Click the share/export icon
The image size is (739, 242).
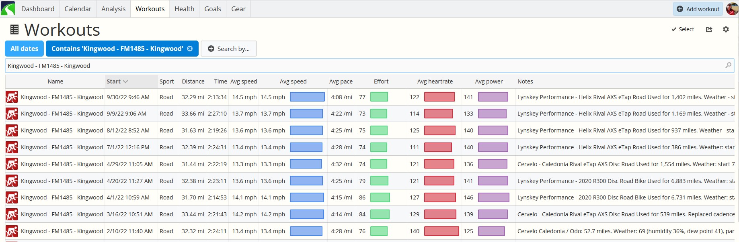[x=709, y=29]
